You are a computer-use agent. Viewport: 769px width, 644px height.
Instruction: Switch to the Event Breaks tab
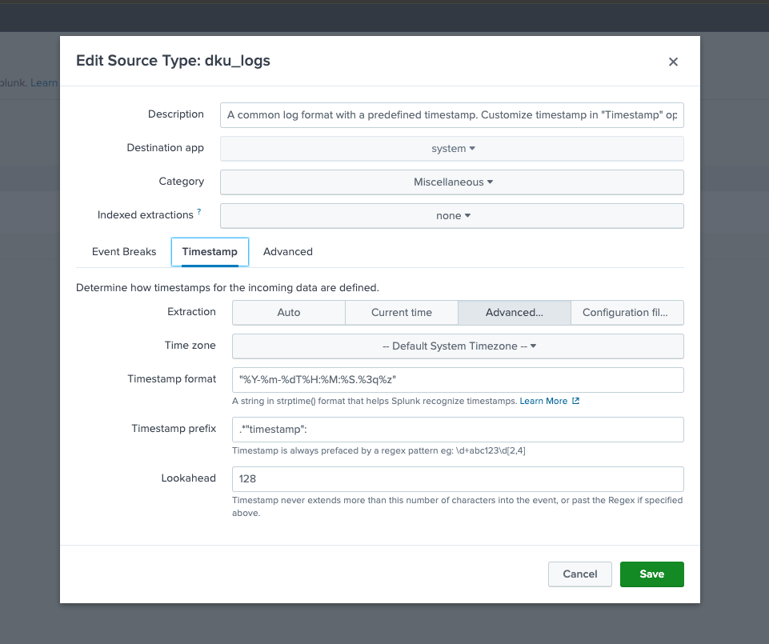tap(124, 251)
